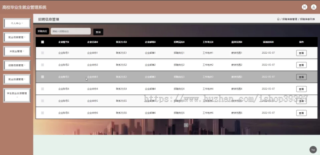Click 查看 button for row 企业账号1
This screenshot has width=320, height=155.
pyautogui.click(x=301, y=53)
